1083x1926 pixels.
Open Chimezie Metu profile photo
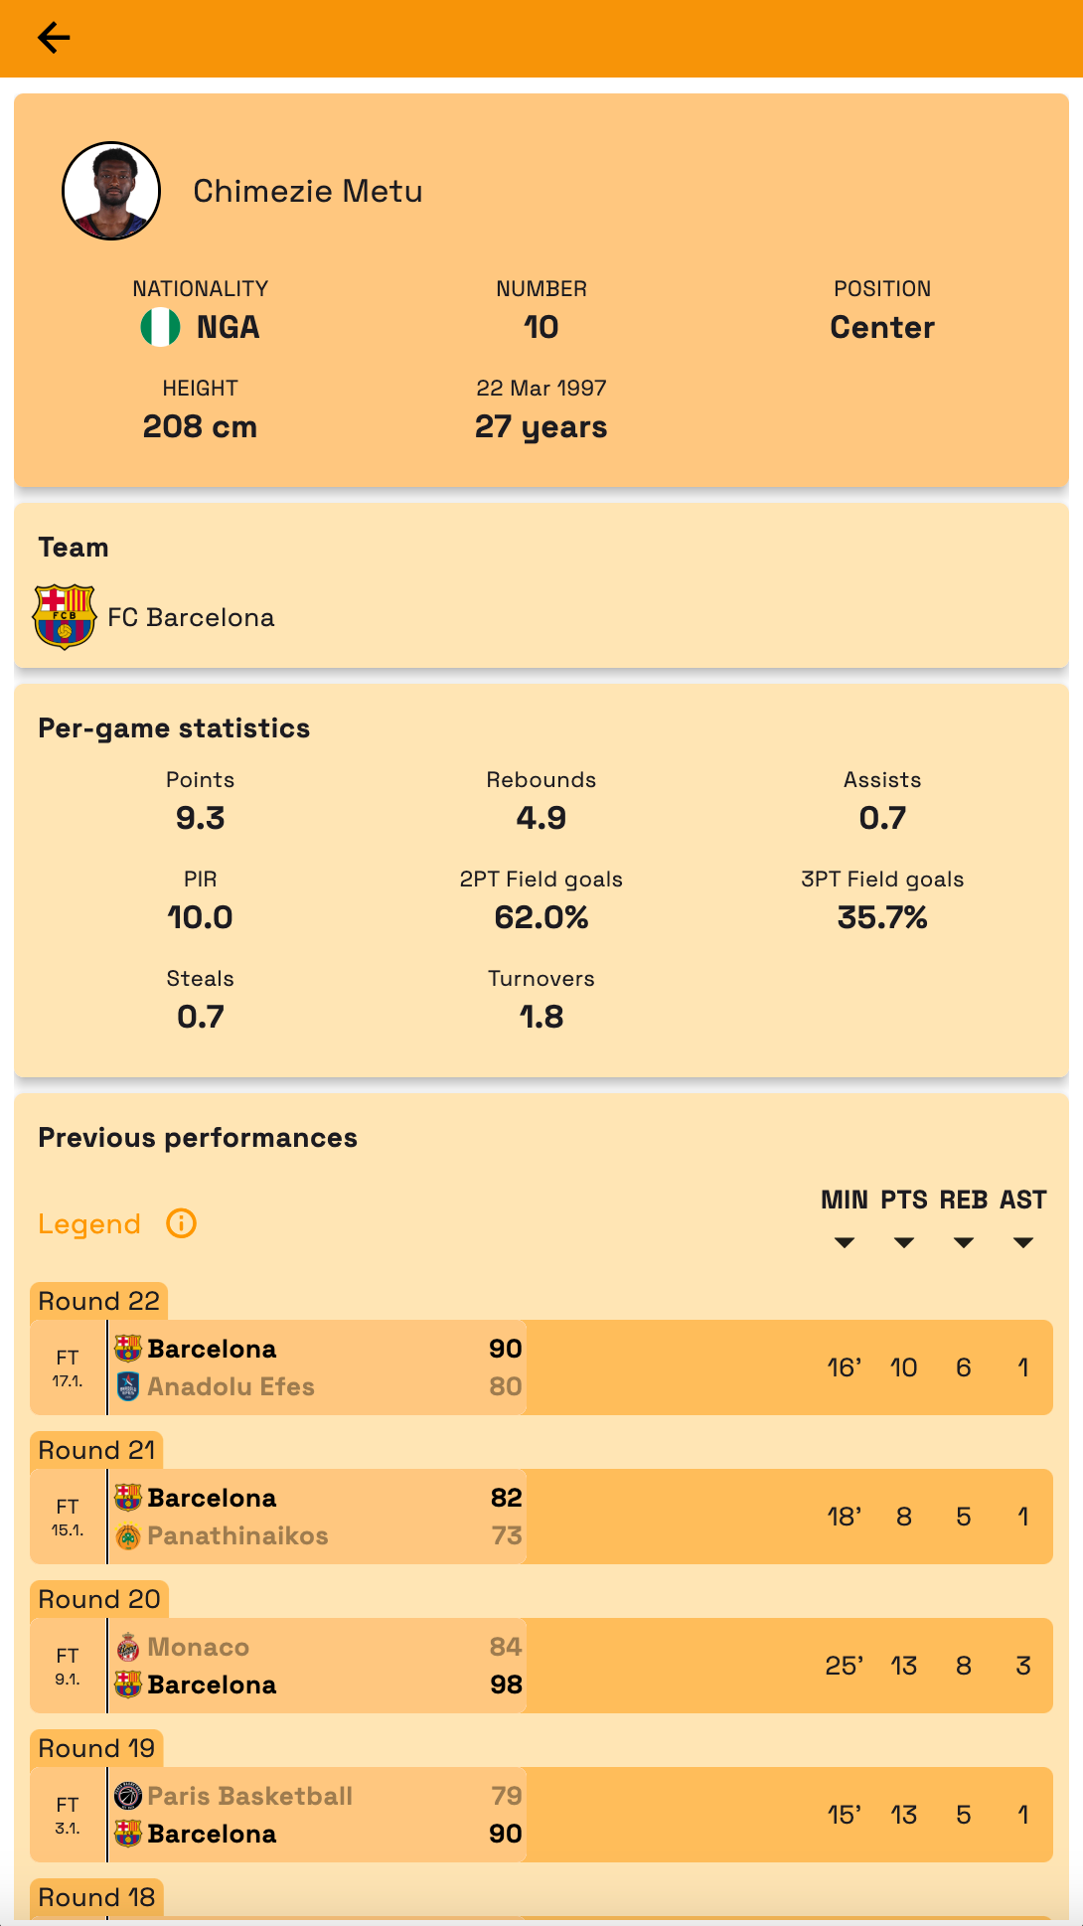[111, 191]
